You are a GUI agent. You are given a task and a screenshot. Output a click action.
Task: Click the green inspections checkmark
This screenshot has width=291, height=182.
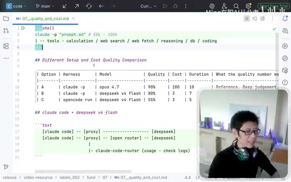coord(274,29)
